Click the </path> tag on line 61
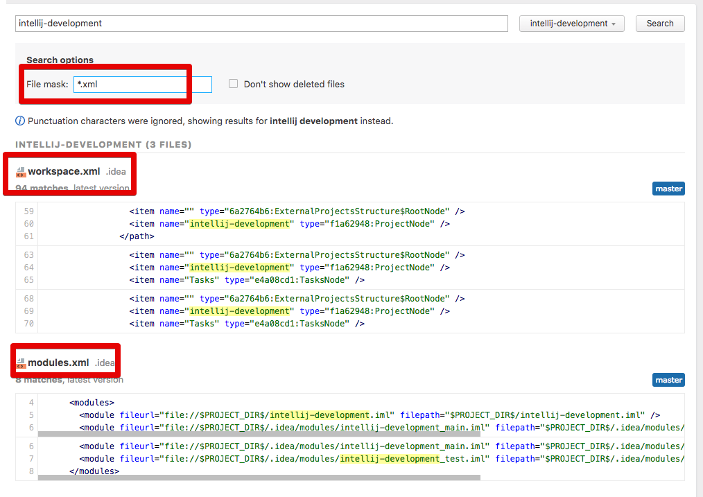 [x=137, y=236]
